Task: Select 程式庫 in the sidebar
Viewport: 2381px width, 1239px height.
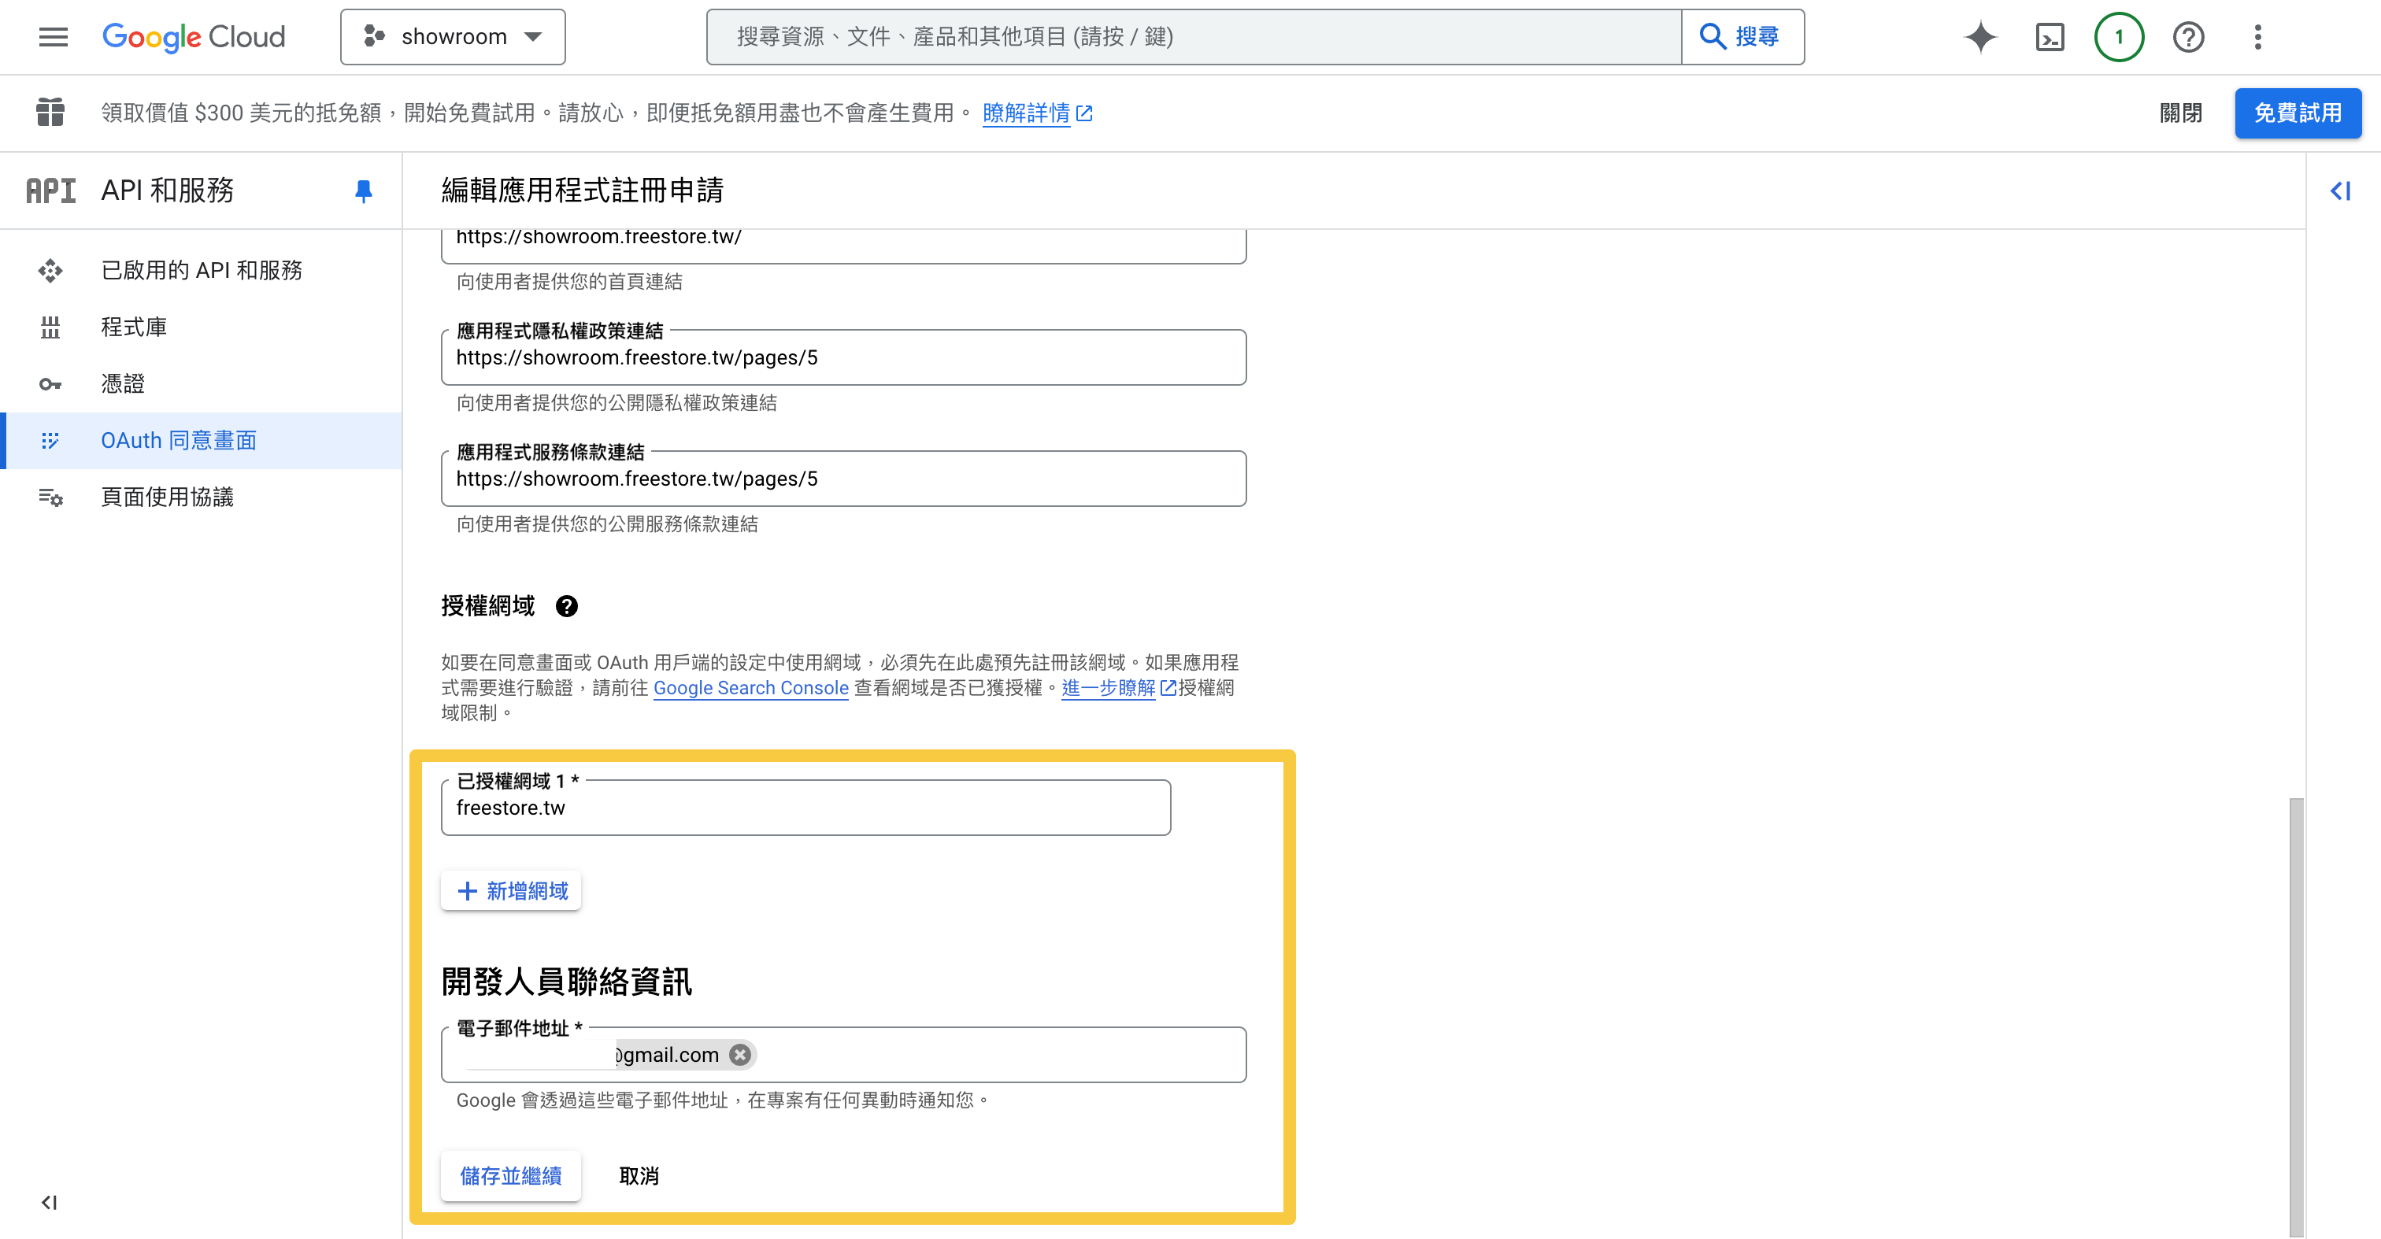Action: [201, 327]
